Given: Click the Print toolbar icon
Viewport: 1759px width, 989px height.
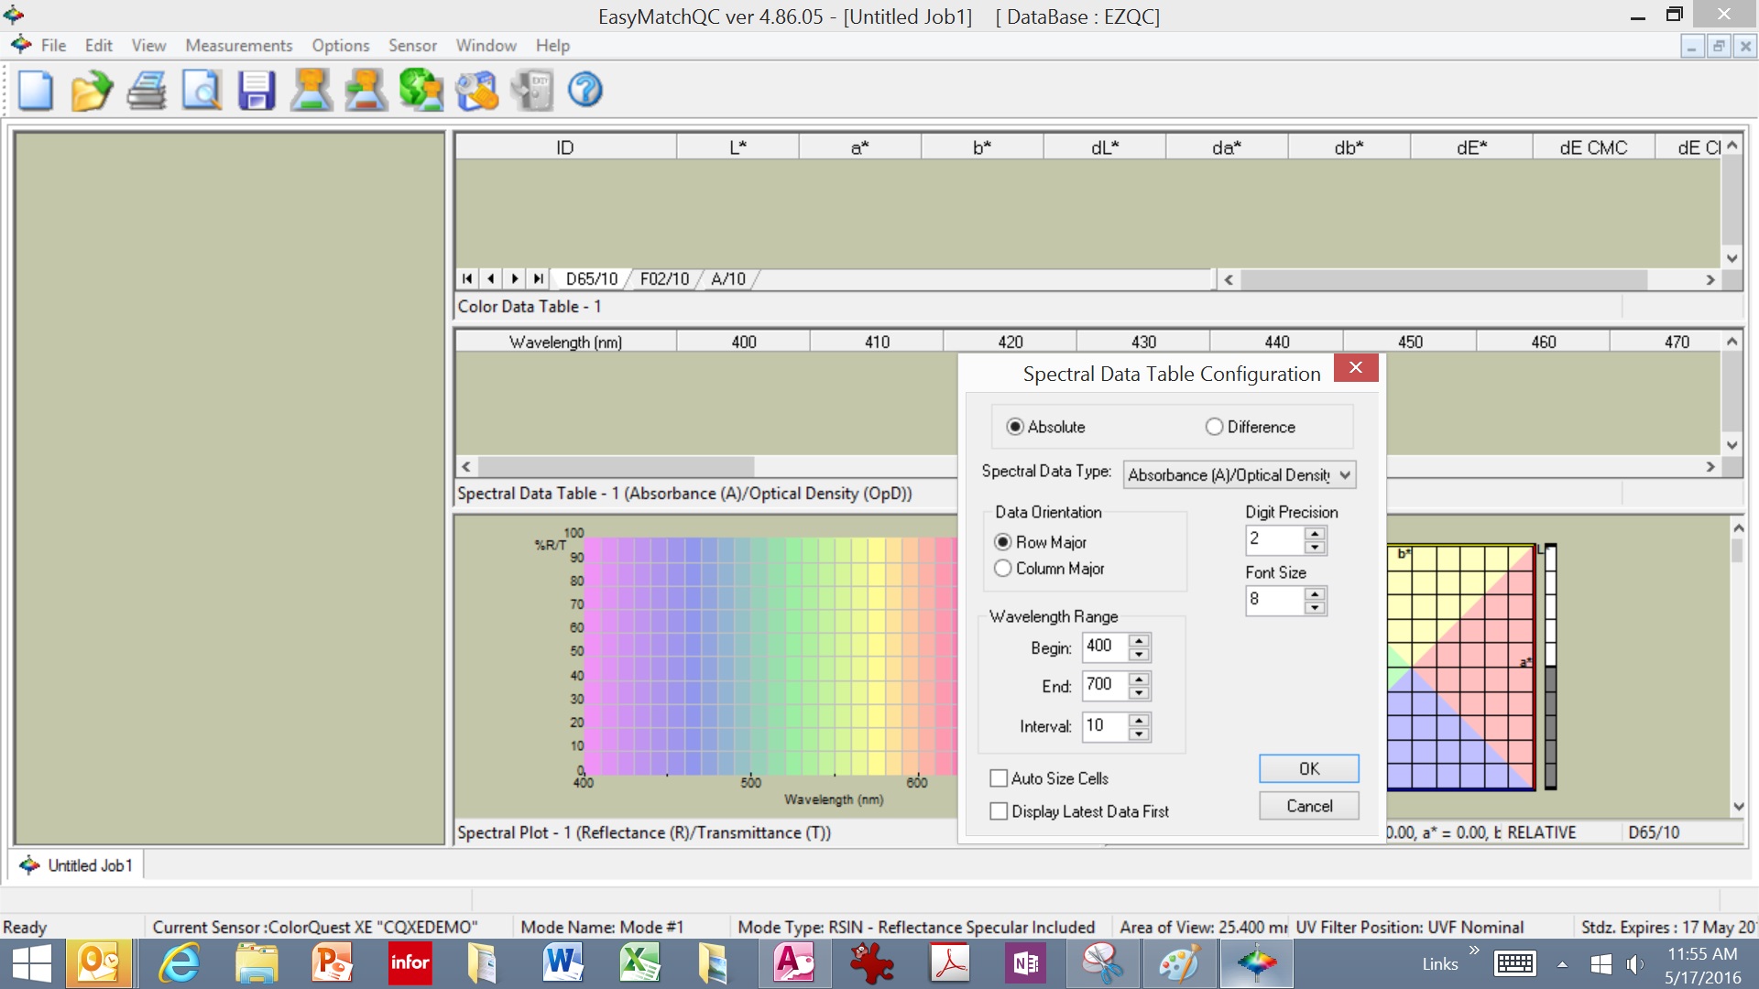Looking at the screenshot, I should tap(147, 90).
